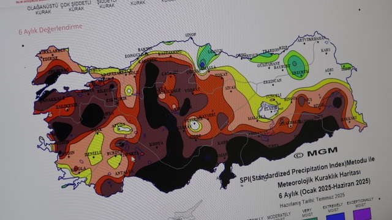Click the MGM copyright logo

coord(316,152)
